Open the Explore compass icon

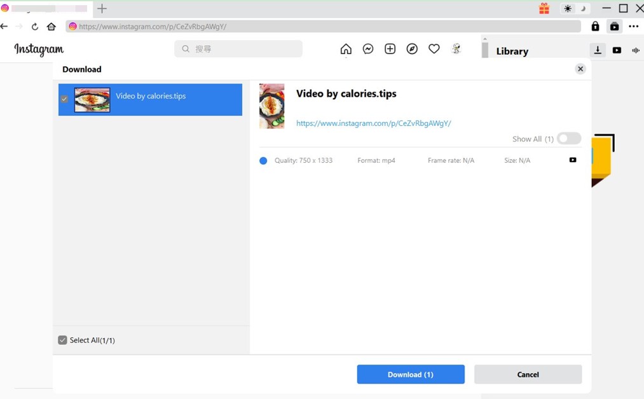pyautogui.click(x=412, y=49)
